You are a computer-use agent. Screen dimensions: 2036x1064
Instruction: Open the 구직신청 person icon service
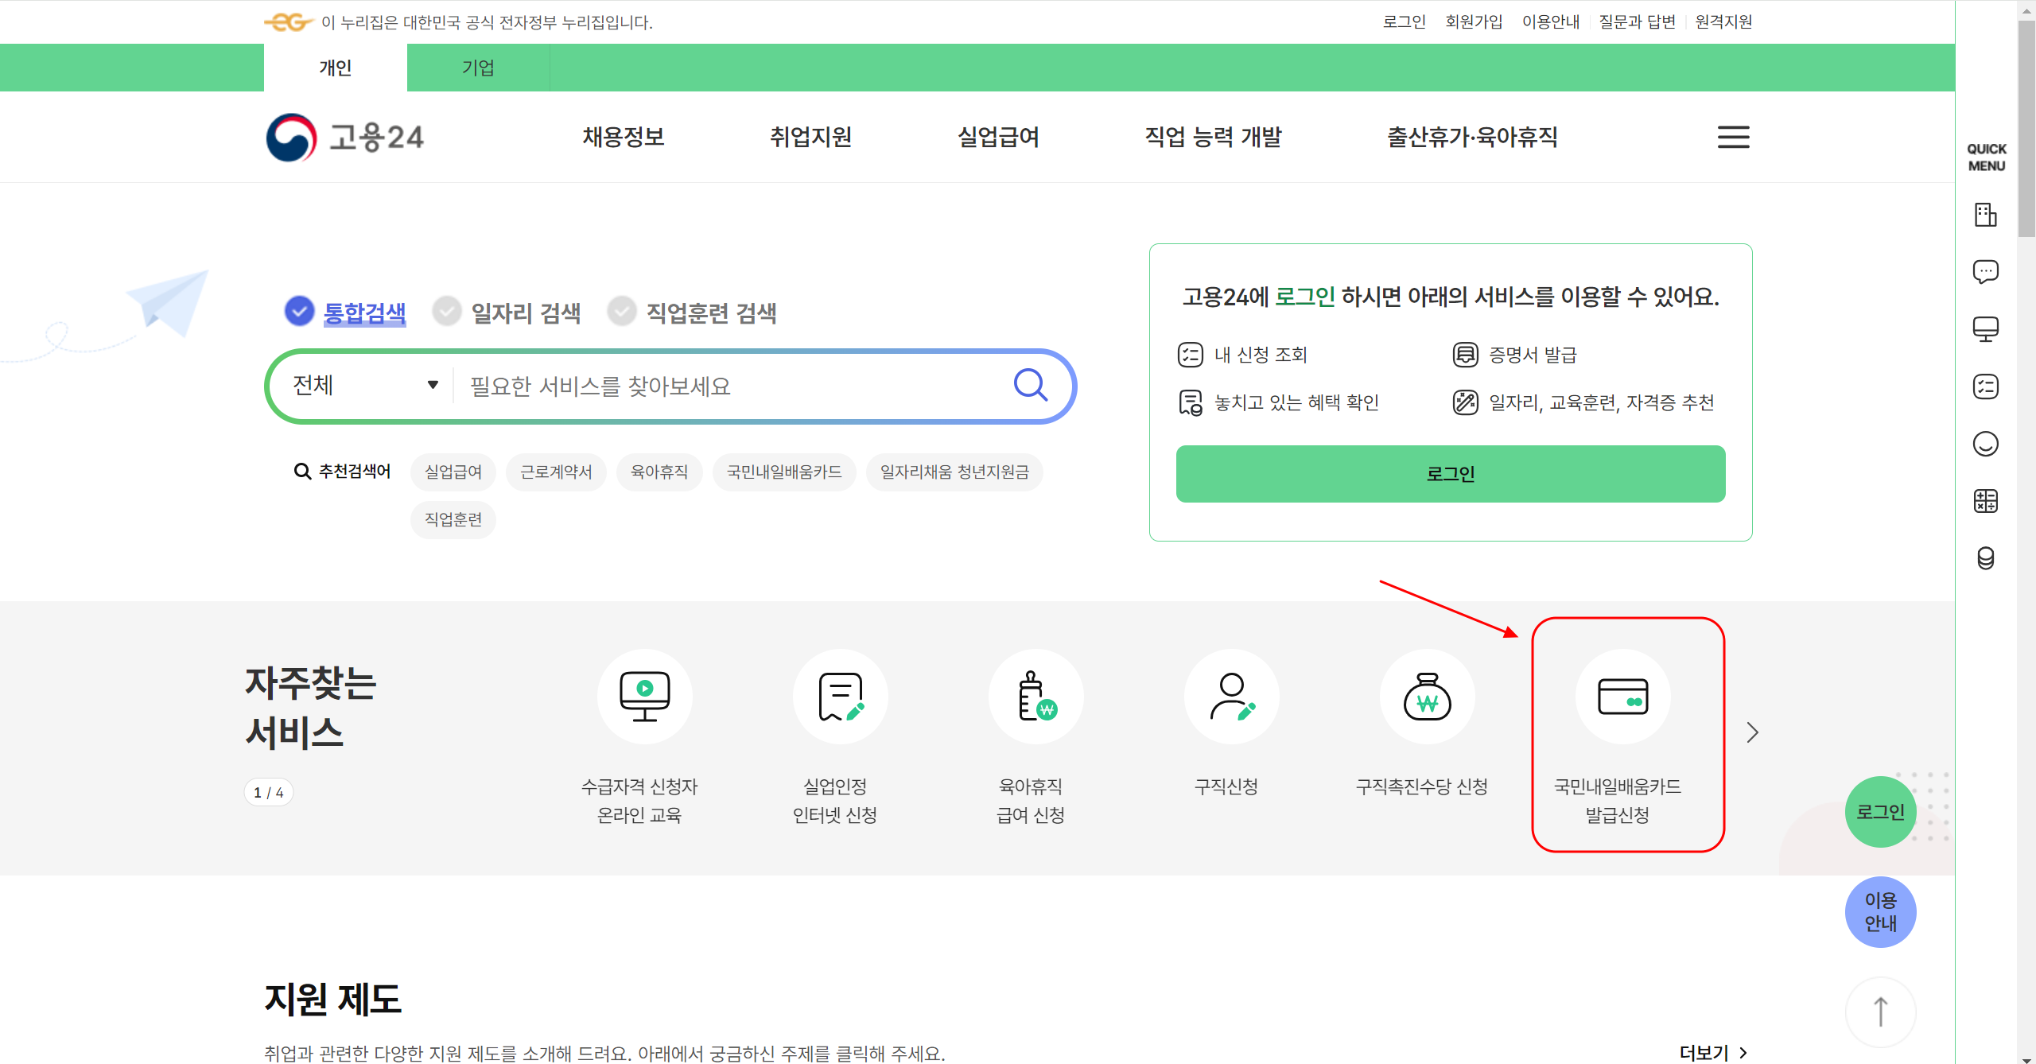1231,697
